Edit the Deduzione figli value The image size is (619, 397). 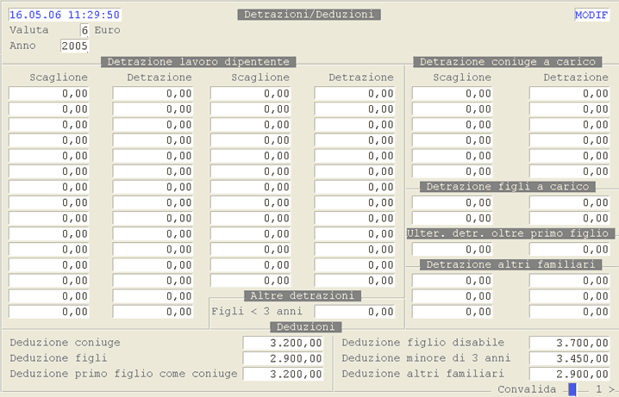pos(284,358)
